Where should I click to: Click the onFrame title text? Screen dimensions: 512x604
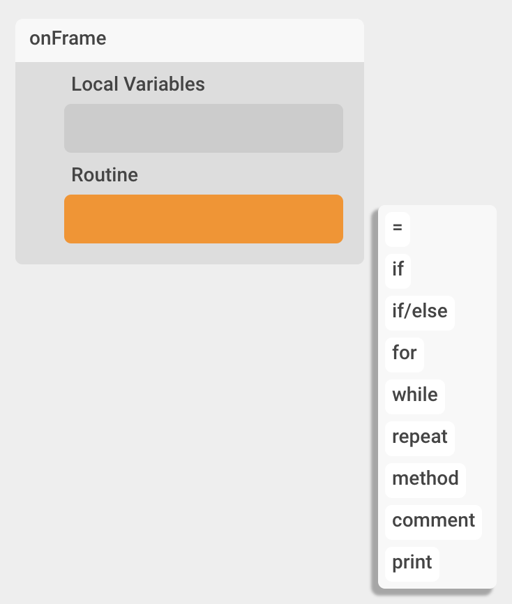(x=68, y=38)
